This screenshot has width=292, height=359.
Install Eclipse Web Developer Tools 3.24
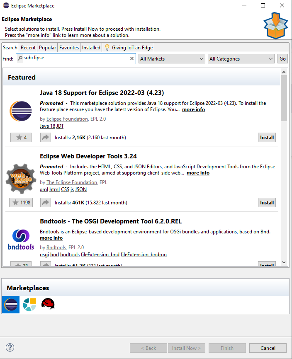click(x=267, y=202)
